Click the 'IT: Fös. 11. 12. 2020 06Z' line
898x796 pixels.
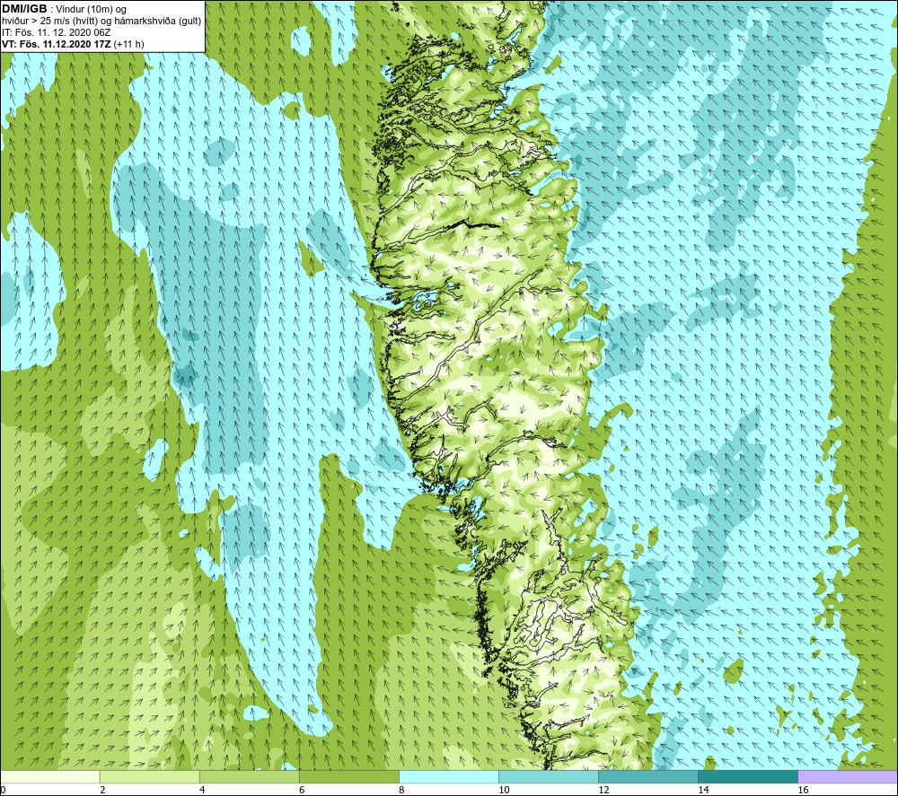click(x=56, y=32)
